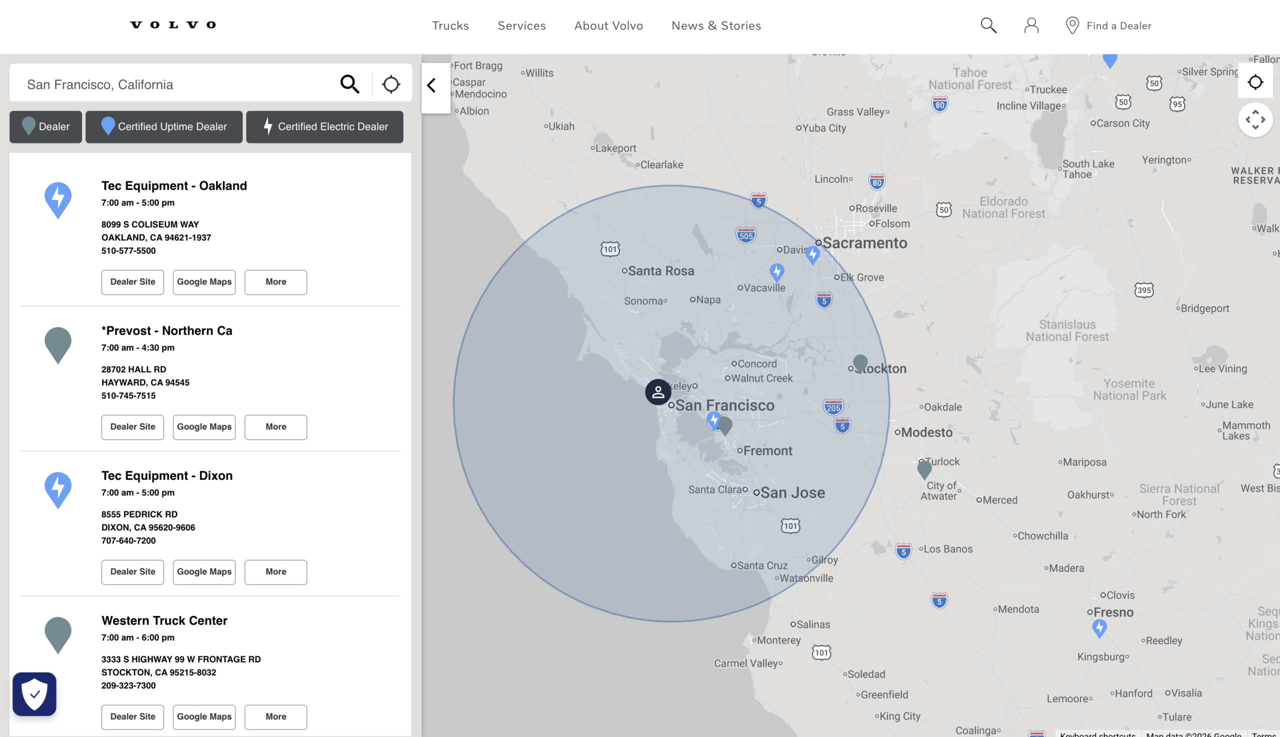
Task: Toggle the Dealer filter
Action: [x=45, y=126]
